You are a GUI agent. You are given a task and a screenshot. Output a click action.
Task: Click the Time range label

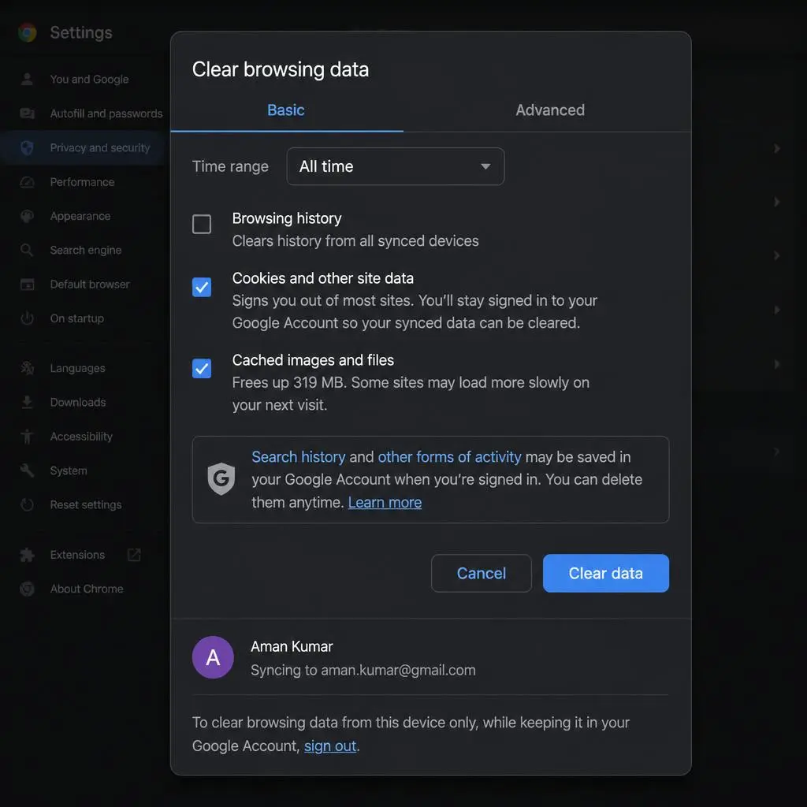(x=230, y=166)
